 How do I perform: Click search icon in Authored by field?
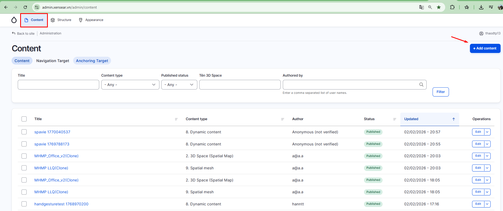(x=421, y=85)
